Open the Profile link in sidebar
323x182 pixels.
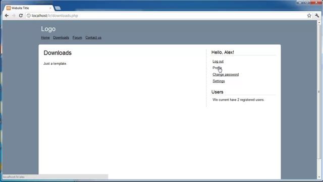tap(217, 68)
